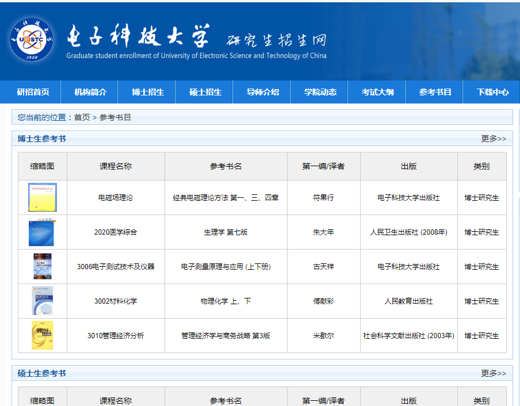Expand 更多>> for 硕士生参考书
Viewport: 520px width, 406px height.
494,373
